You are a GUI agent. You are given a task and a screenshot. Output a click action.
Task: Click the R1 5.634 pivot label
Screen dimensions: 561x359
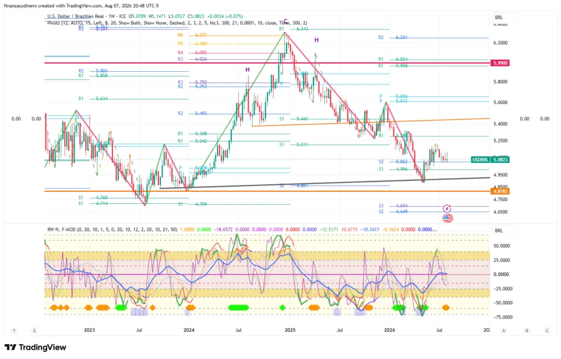coord(93,99)
